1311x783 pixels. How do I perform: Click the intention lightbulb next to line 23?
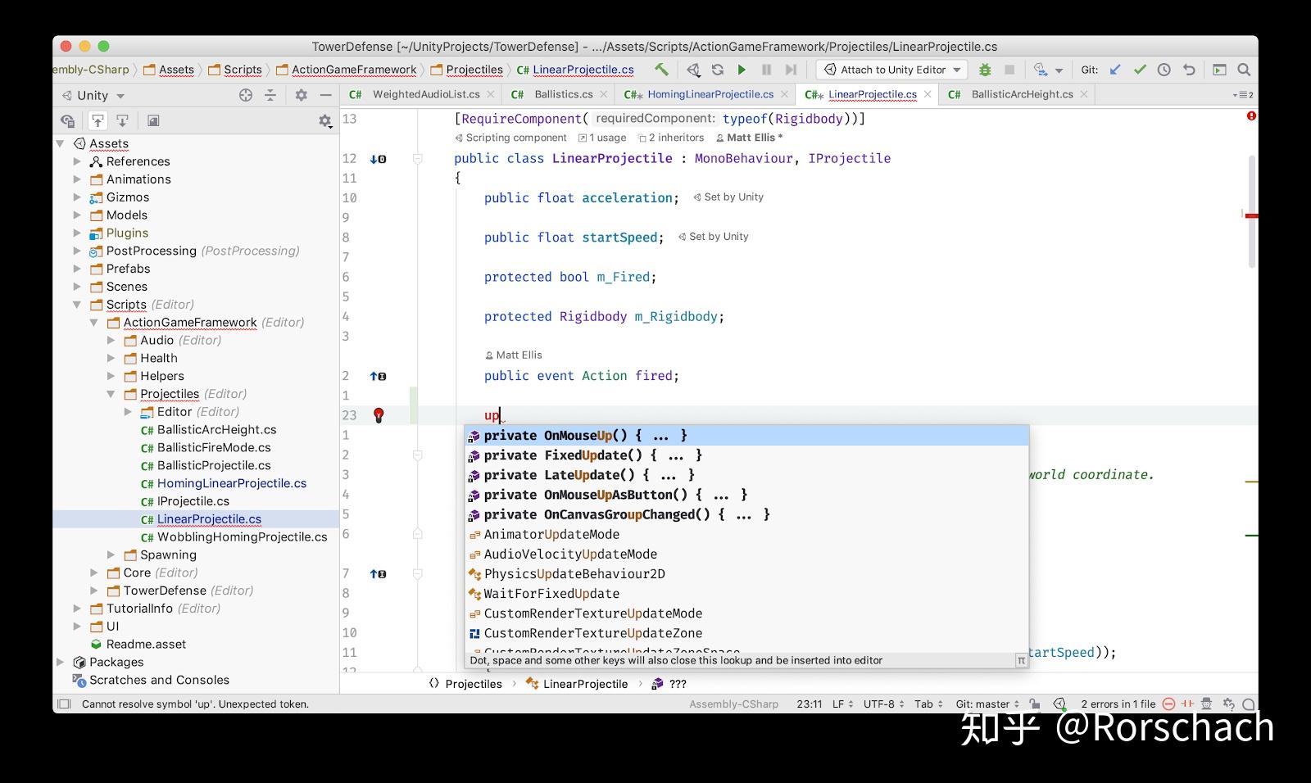pos(378,415)
